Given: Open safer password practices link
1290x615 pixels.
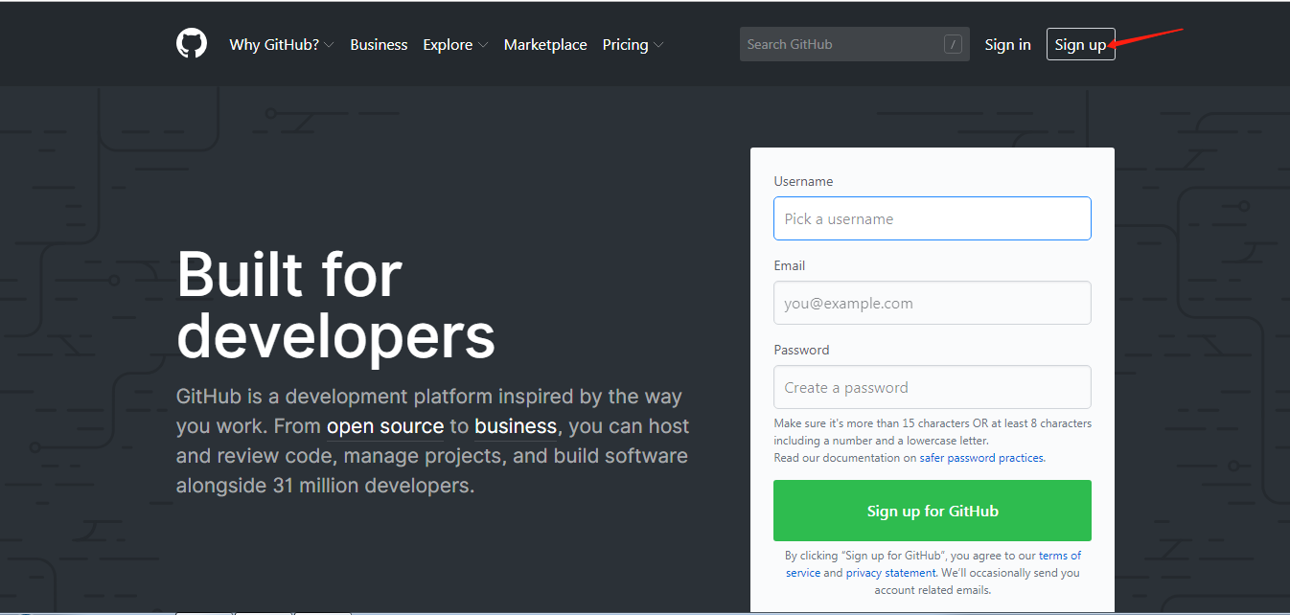Looking at the screenshot, I should coord(981,458).
